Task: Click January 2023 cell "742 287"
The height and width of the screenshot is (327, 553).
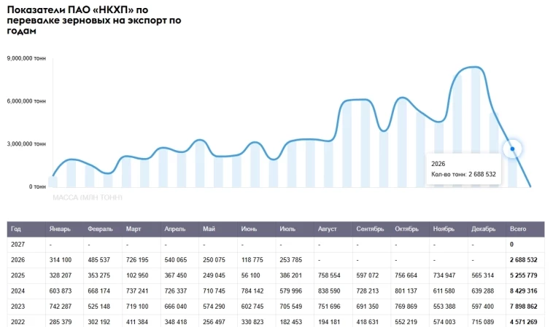Action: 61,306
